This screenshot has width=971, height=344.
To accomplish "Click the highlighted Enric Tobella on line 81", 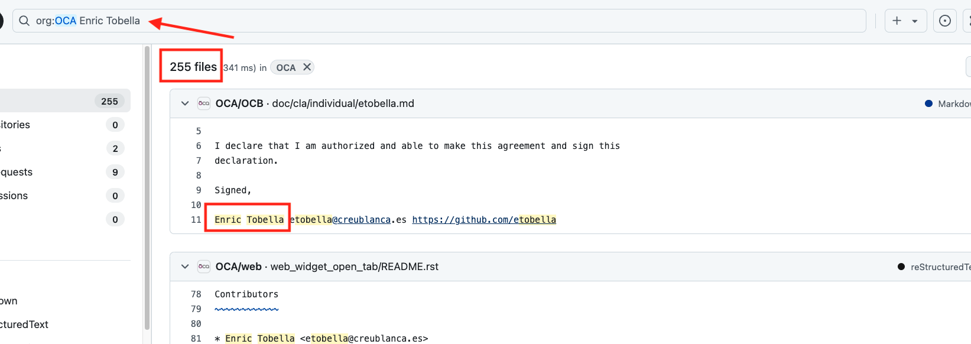I will pos(260,339).
